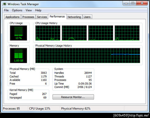Screen dimensions: 150x118
Task: Click the Nonpaged kernel memory value 69
Action: click(x=45, y=98)
